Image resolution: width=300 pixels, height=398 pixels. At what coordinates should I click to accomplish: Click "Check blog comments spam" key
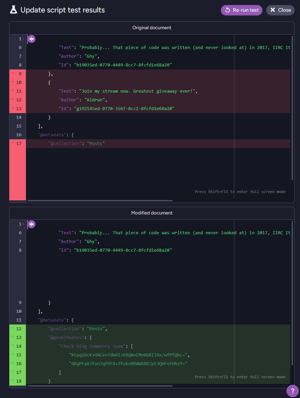tap(92, 346)
